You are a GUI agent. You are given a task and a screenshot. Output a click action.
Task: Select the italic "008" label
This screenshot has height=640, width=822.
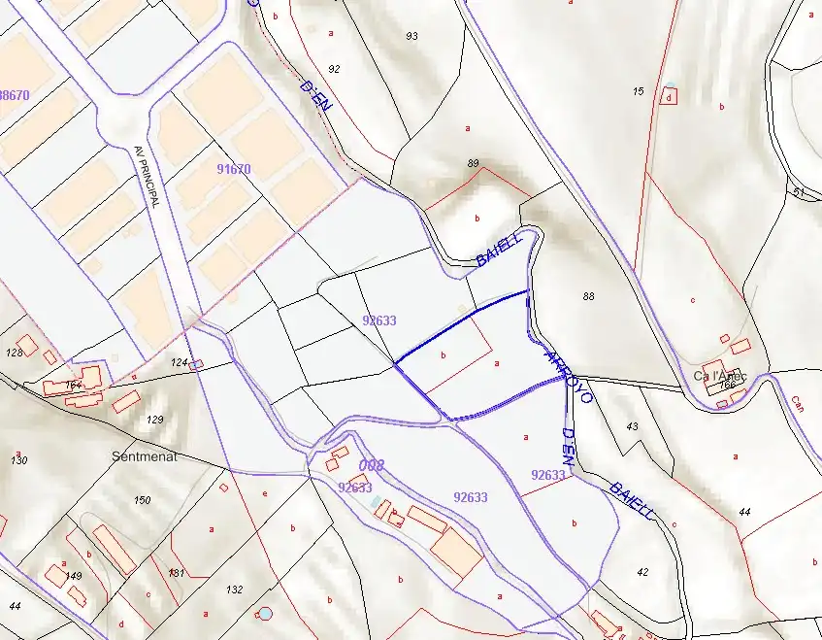[372, 465]
